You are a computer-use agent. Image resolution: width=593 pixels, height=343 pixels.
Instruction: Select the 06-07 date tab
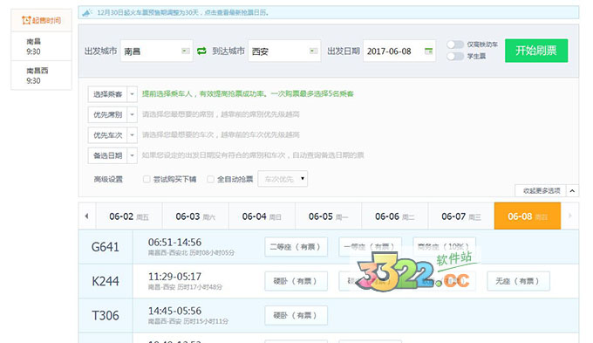click(x=461, y=216)
